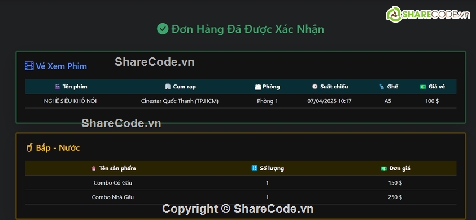Click the Suất chiếu column header
This screenshot has width=476, height=220.
(x=334, y=87)
